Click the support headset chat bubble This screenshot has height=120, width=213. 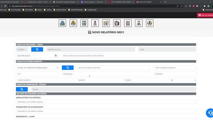tap(210, 113)
